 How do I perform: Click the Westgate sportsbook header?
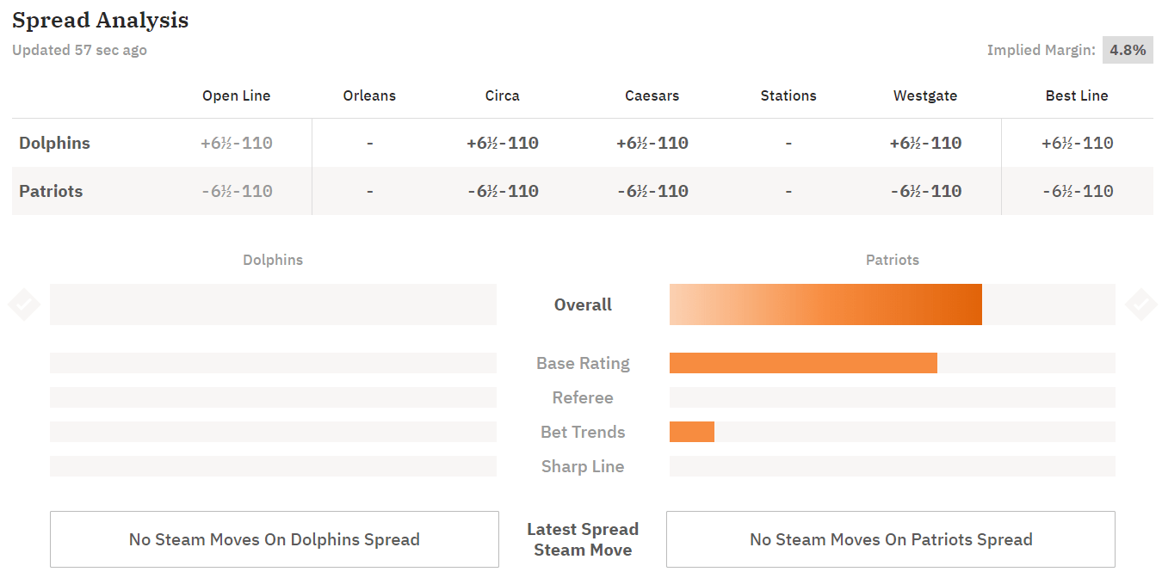tap(925, 95)
